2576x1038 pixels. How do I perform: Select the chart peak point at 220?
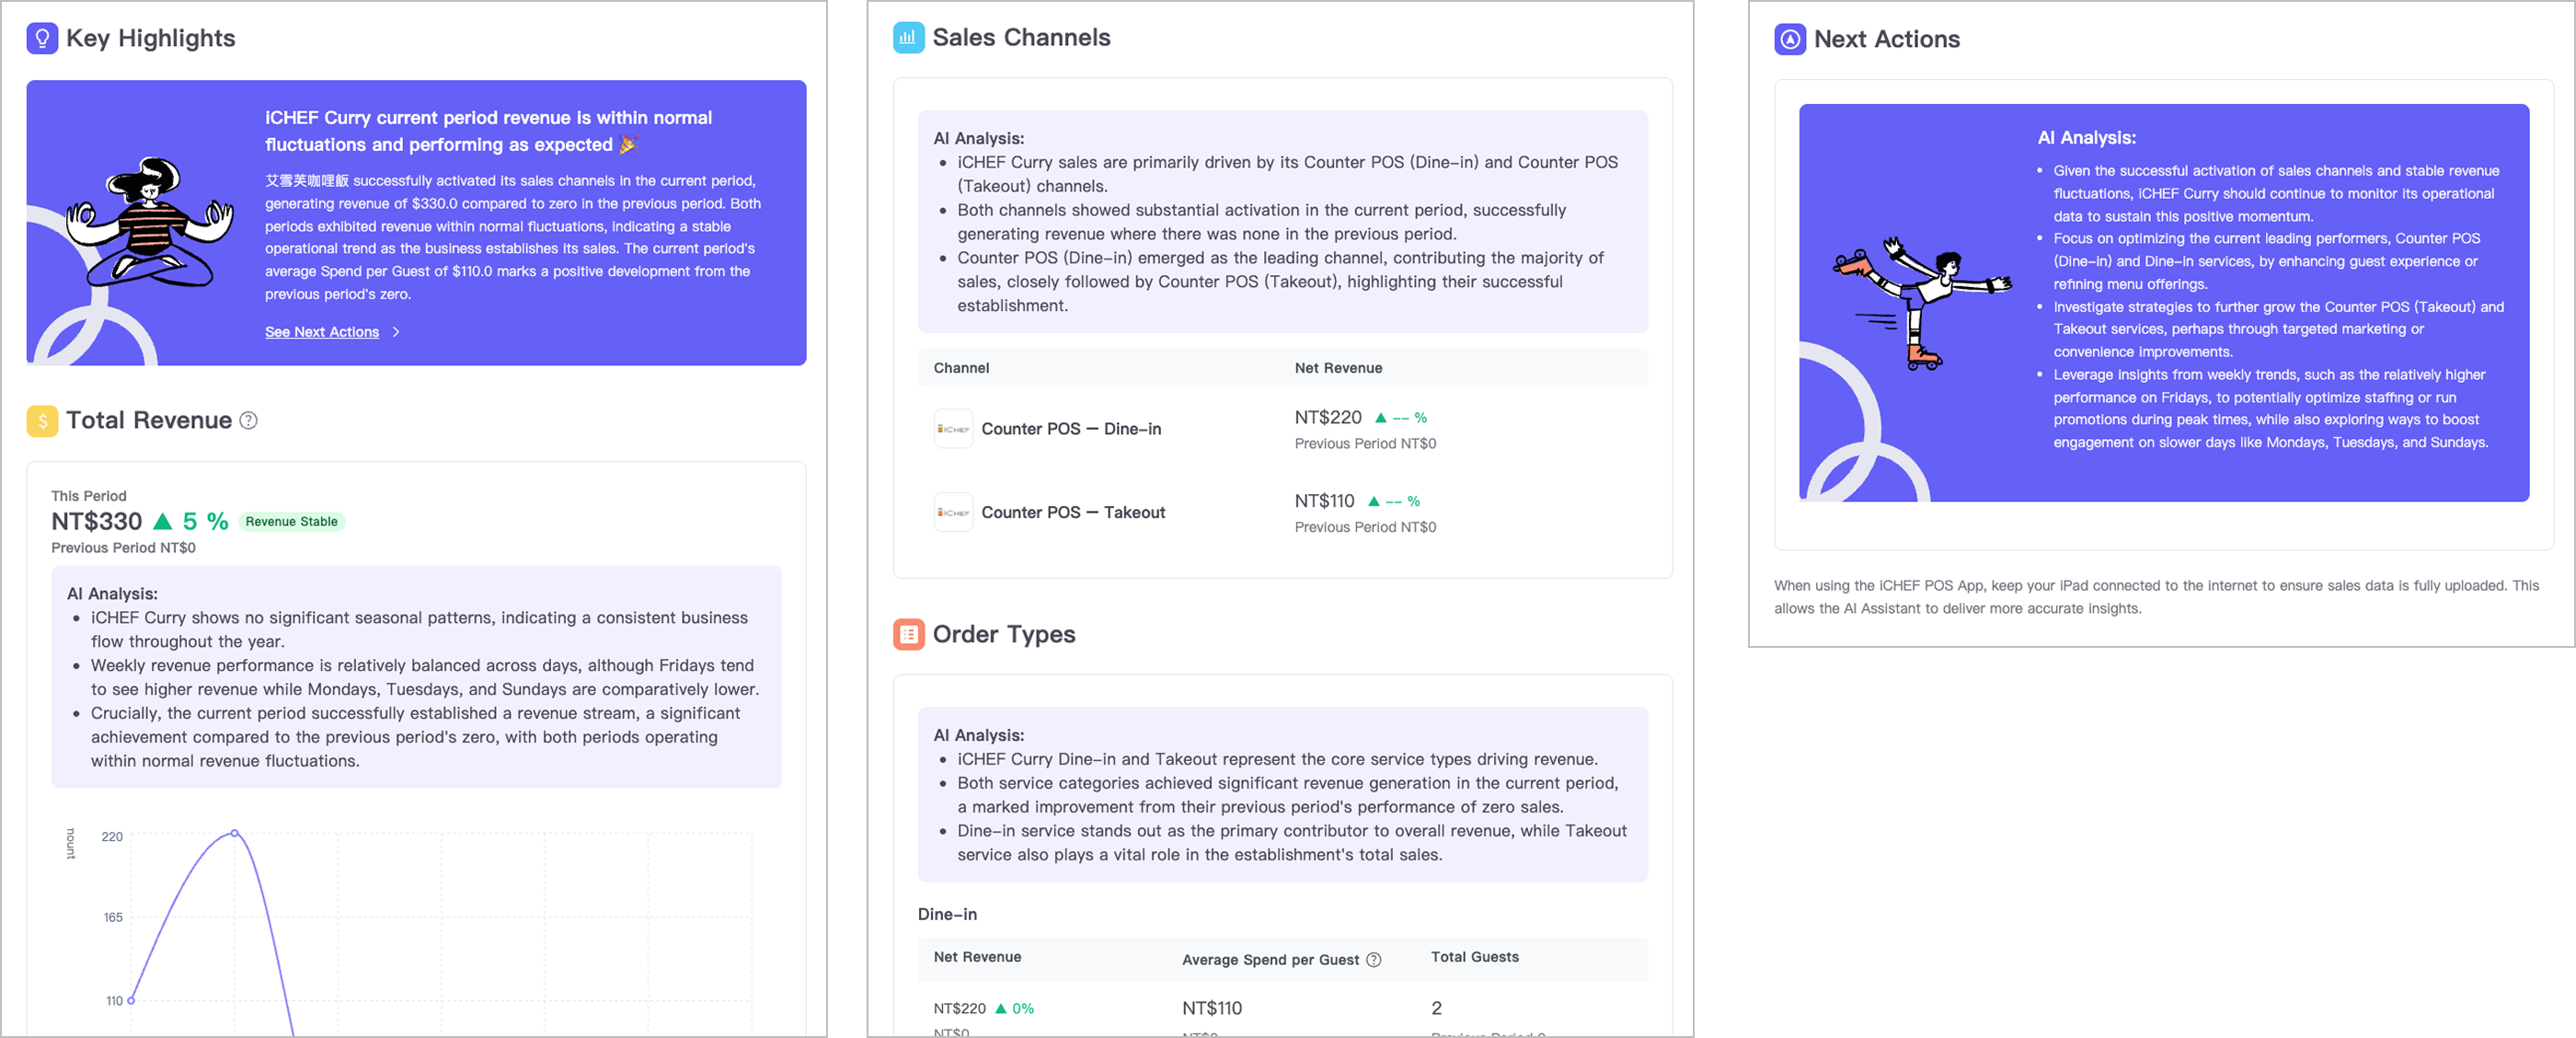[x=234, y=833]
